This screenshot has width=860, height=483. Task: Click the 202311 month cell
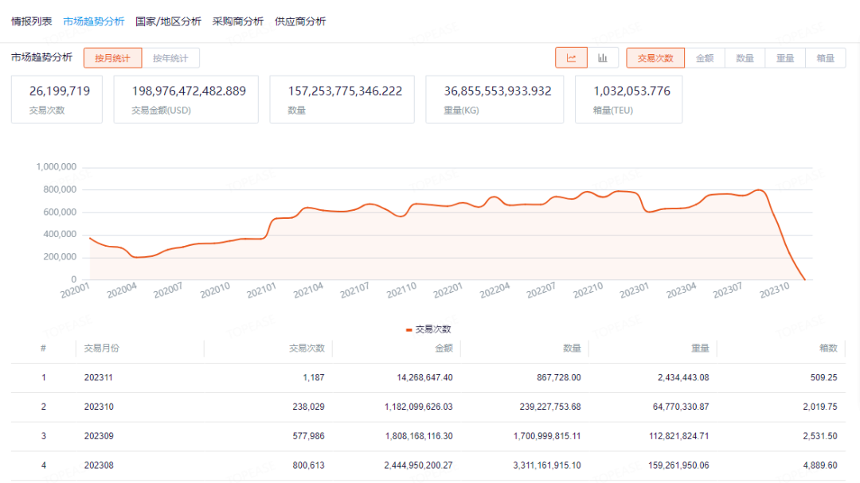click(99, 378)
